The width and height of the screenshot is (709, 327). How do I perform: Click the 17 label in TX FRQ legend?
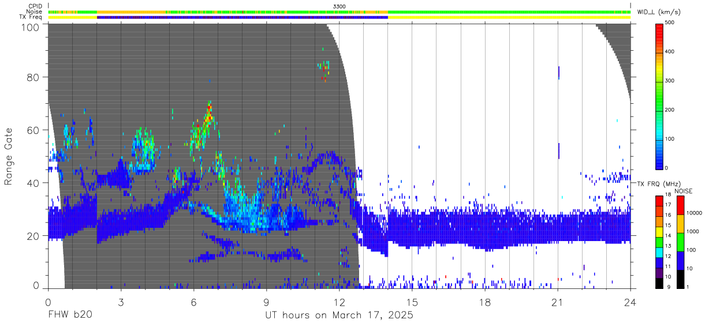(x=668, y=205)
